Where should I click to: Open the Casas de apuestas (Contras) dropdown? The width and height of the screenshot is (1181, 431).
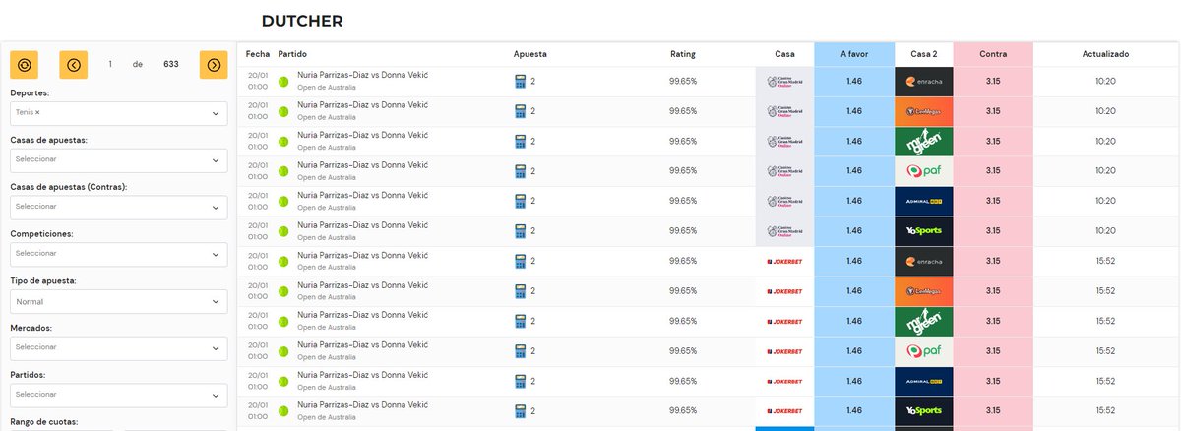(119, 207)
